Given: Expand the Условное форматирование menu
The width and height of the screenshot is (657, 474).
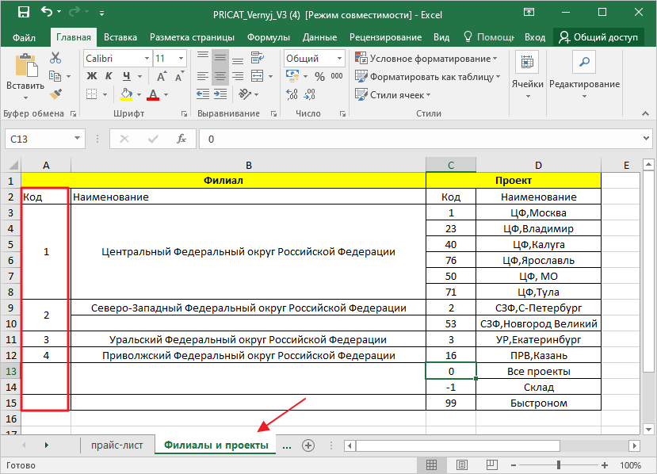Looking at the screenshot, I should coord(426,58).
